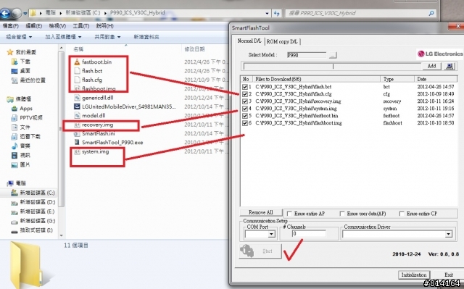This screenshot has height=289, width=464.
Task: Click the Explorer forward navigation arrow
Action: pos(17,13)
